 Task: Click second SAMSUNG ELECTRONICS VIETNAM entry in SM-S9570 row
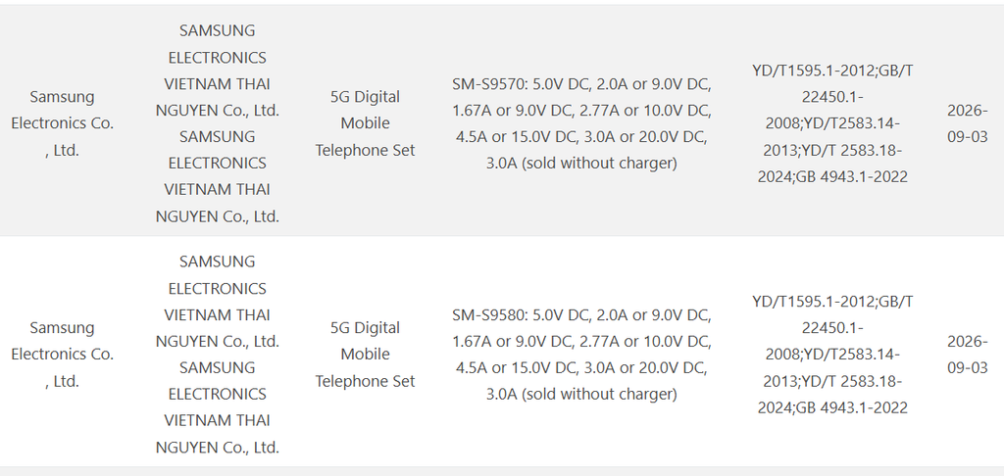pos(217,176)
